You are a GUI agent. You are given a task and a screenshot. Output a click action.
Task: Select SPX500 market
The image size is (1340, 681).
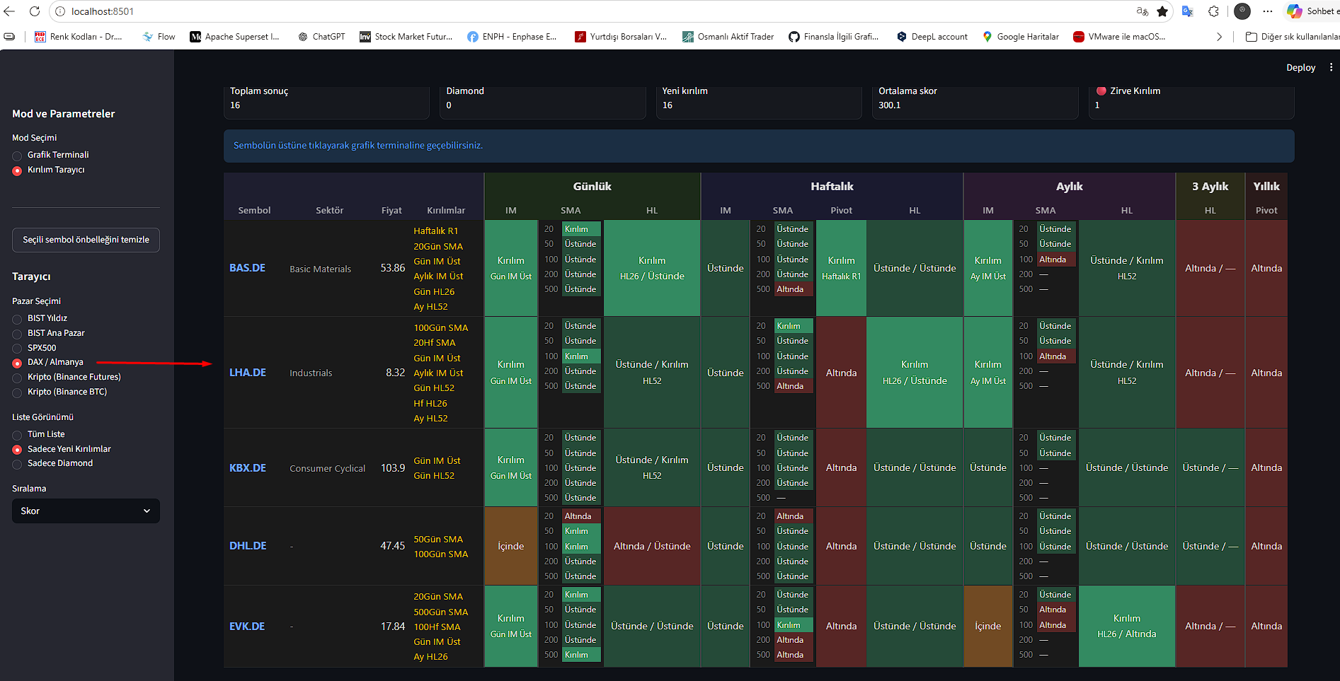click(34, 348)
